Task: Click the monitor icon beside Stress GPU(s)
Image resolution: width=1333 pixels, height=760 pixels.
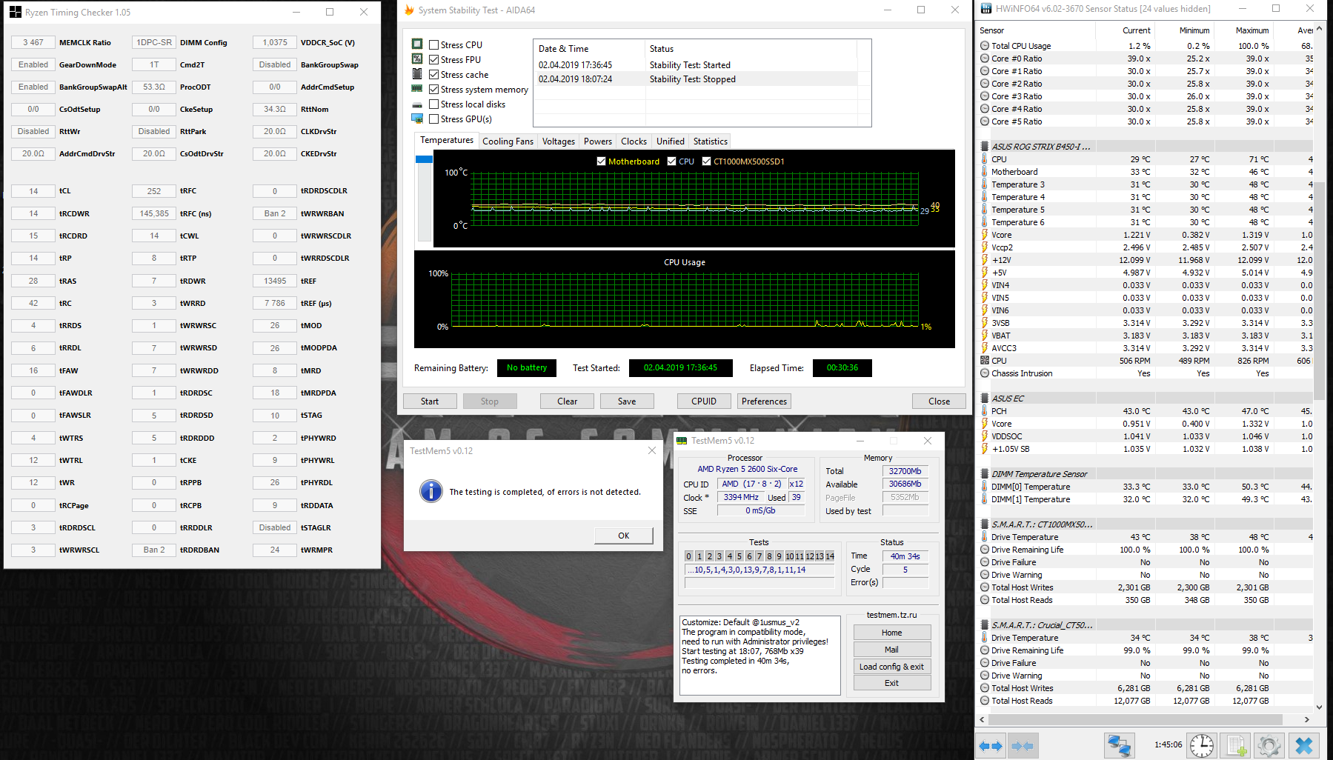Action: pyautogui.click(x=417, y=119)
